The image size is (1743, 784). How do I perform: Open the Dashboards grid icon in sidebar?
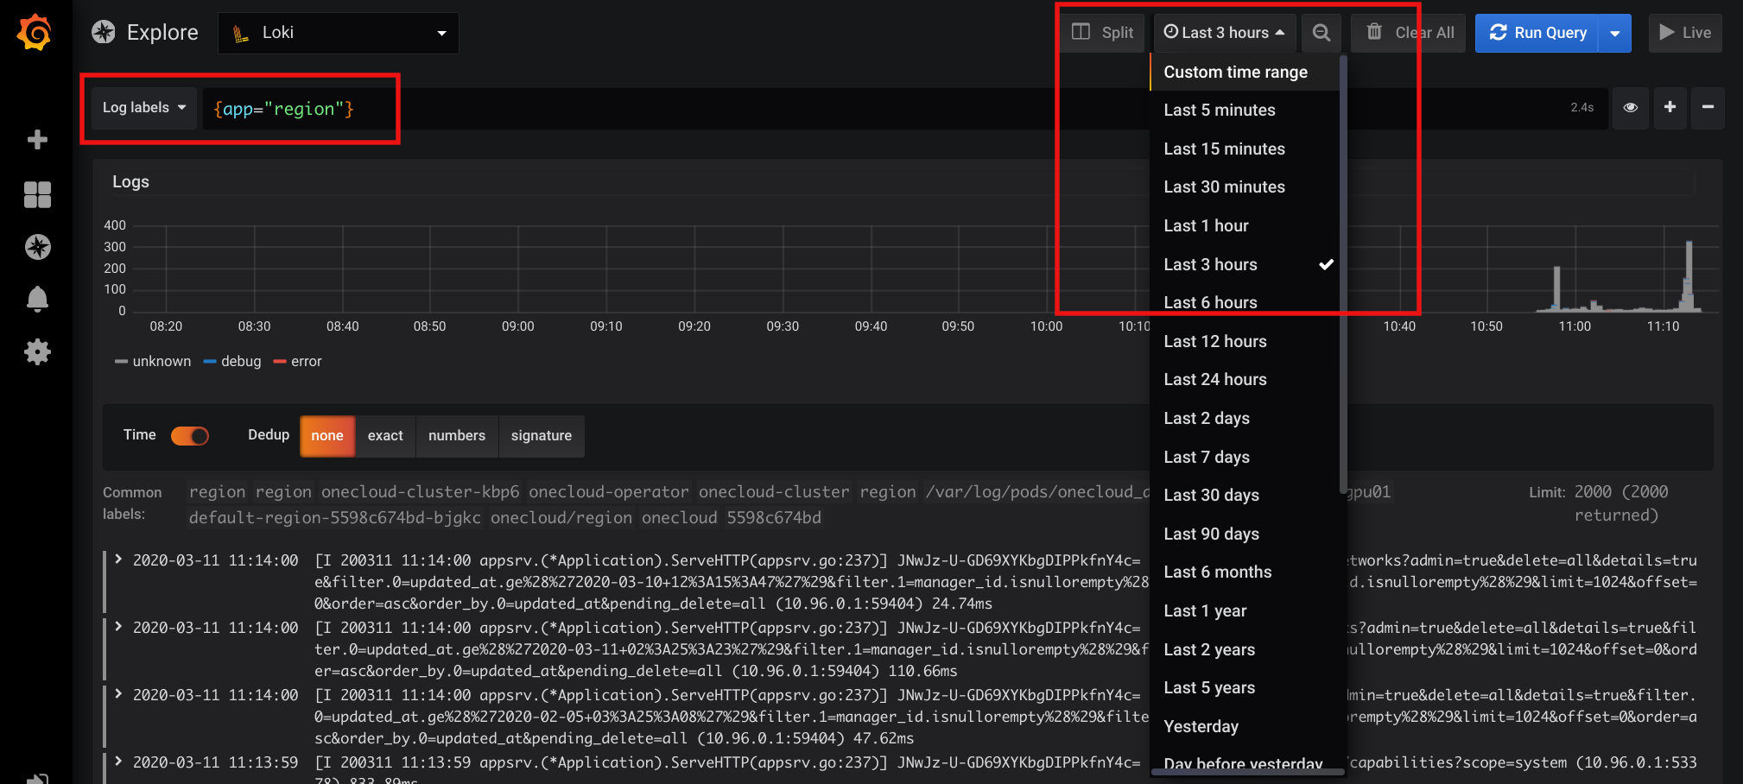tap(37, 194)
